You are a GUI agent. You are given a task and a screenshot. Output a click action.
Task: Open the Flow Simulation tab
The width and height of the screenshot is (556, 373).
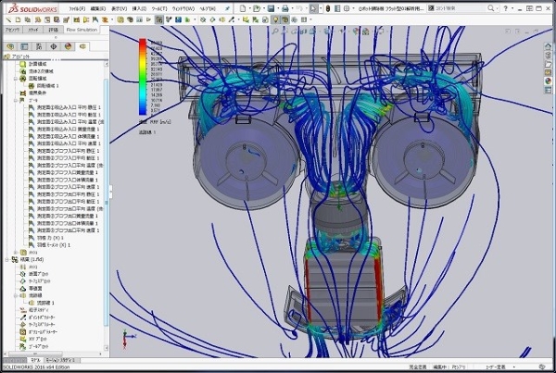coord(82,29)
